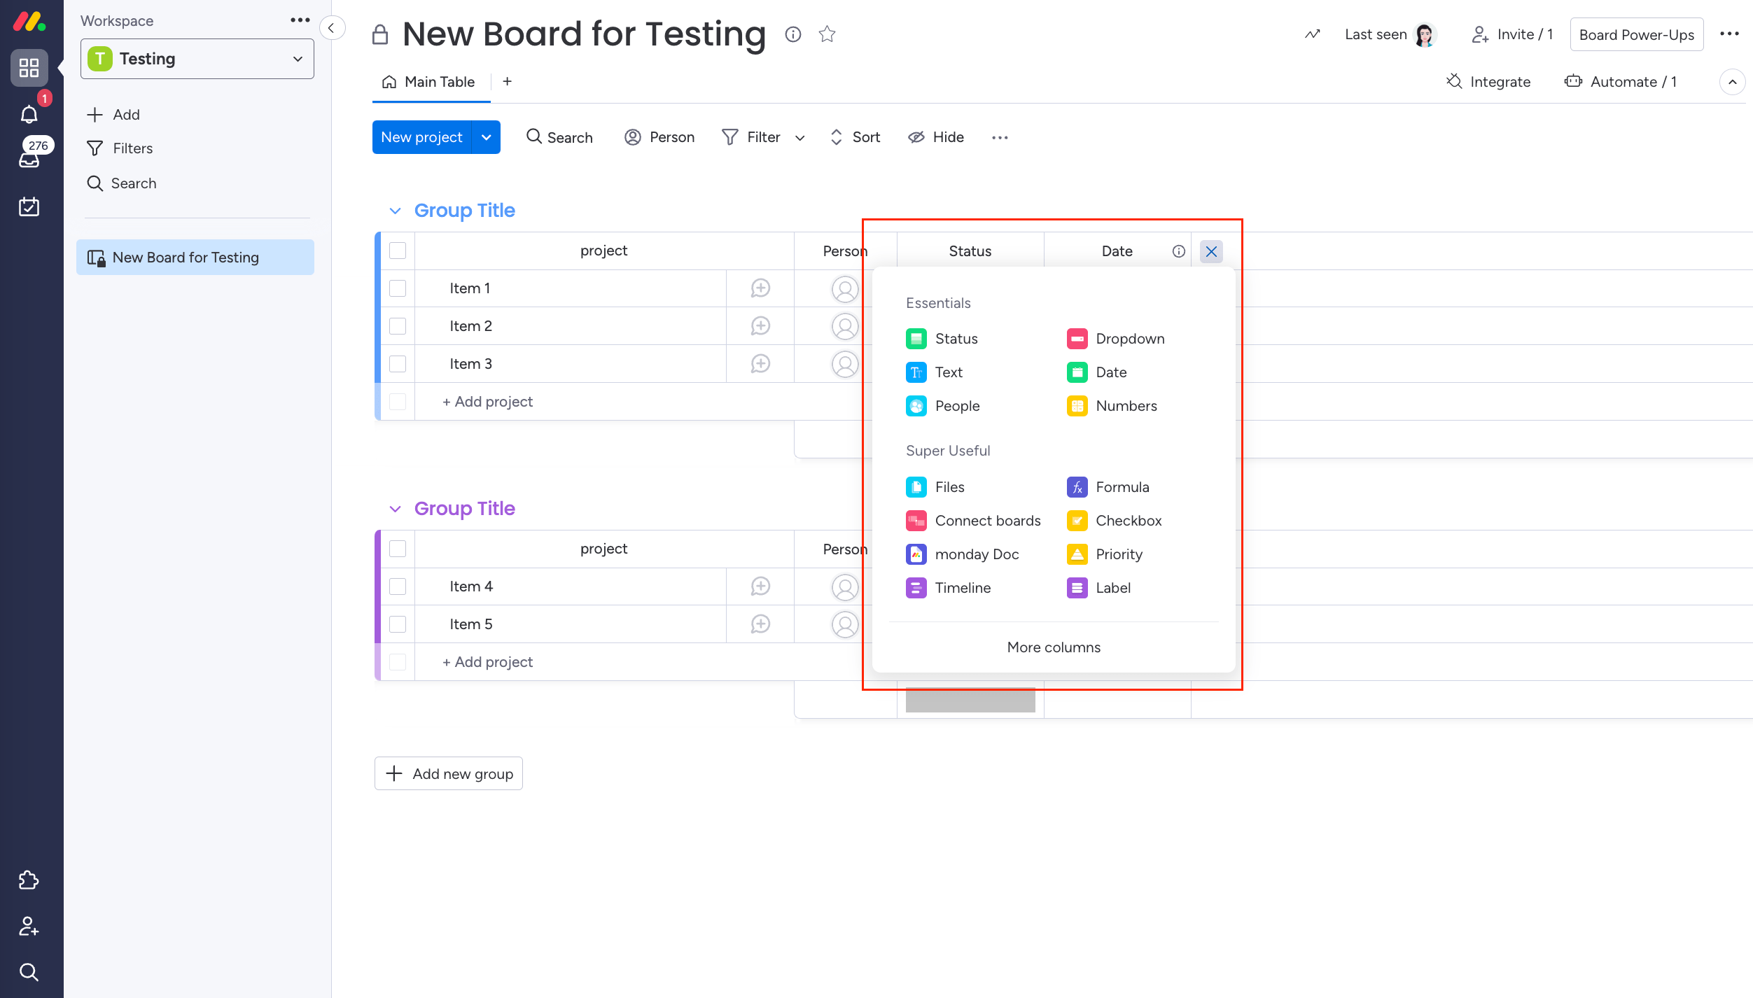1753x998 pixels.
Task: Toggle checkbox for Item 1 row
Action: pos(398,289)
